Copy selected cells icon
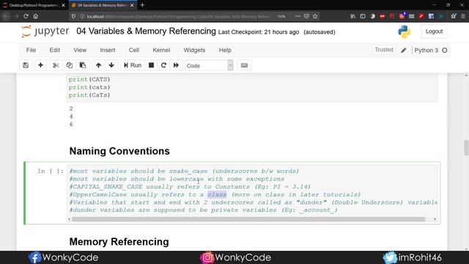This screenshot has width=469, height=264. [69, 65]
